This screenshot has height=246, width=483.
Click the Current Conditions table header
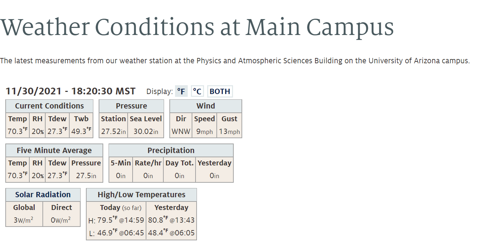tap(50, 106)
